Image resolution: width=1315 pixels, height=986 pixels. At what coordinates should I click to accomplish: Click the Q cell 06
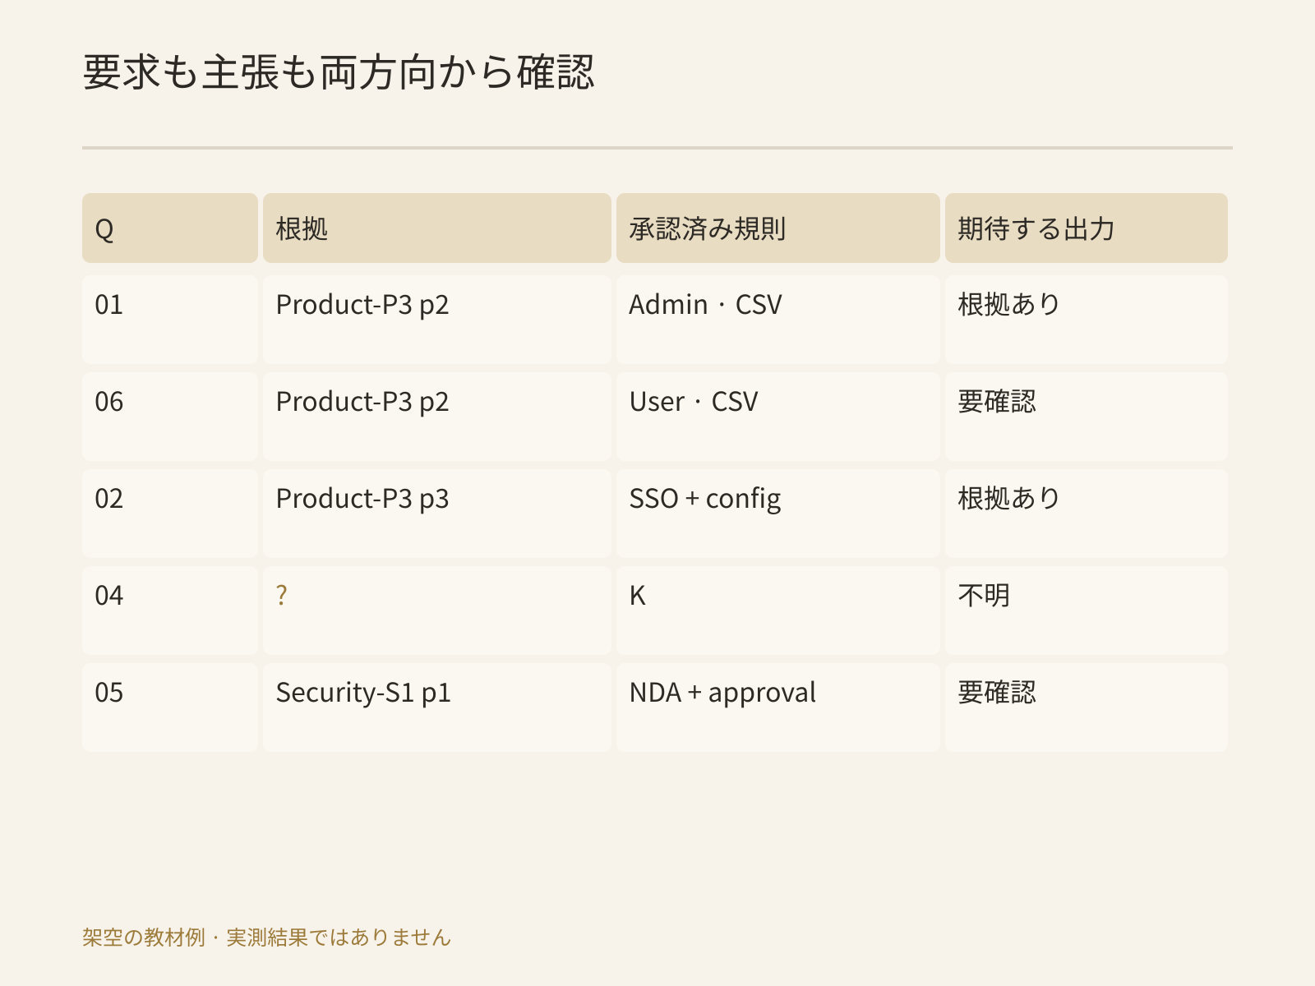point(170,417)
